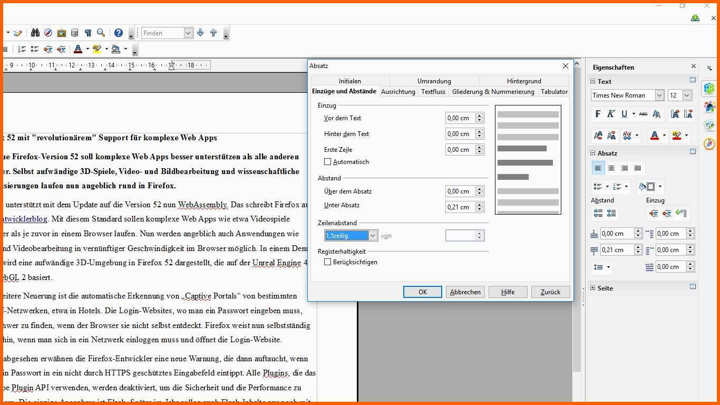This screenshot has height=405, width=720.
Task: Align paragraph right in the sidebar
Action: pos(625,168)
